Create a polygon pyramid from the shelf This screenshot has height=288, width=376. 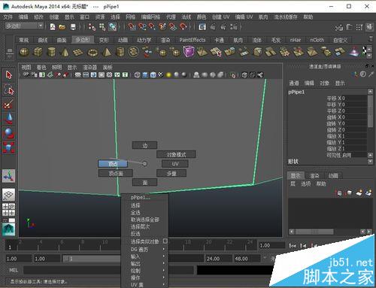point(107,52)
